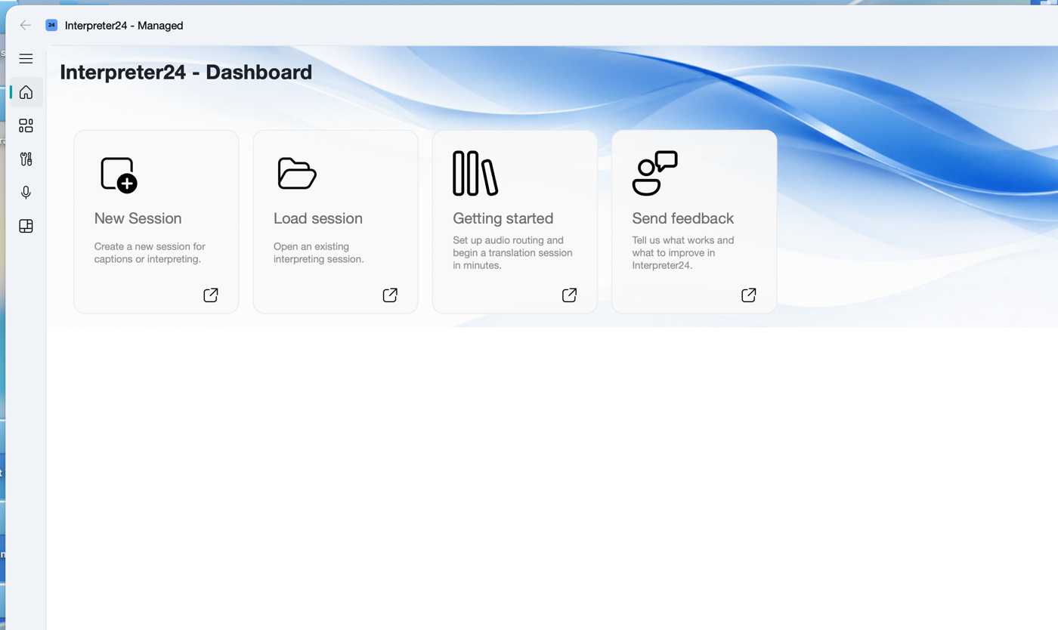Click the Getting started books icon
This screenshot has height=630, width=1058.
click(x=475, y=173)
